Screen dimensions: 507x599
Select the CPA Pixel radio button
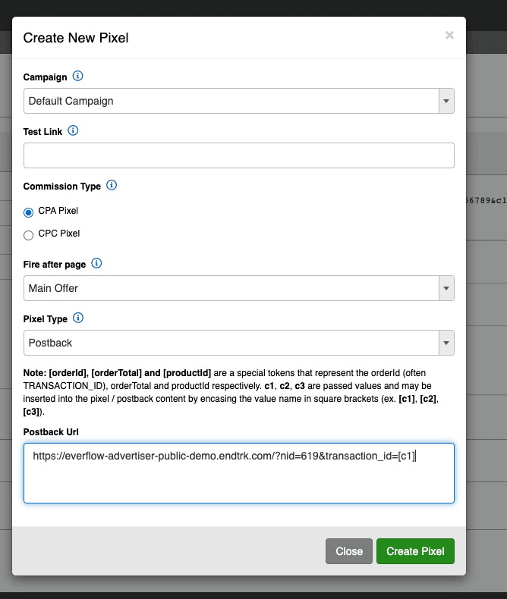coord(28,212)
